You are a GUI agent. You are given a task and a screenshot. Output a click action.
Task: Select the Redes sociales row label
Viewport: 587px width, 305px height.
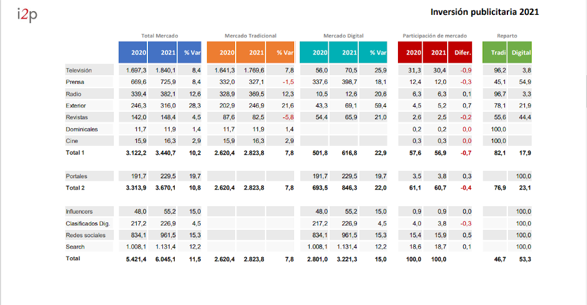(x=86, y=235)
